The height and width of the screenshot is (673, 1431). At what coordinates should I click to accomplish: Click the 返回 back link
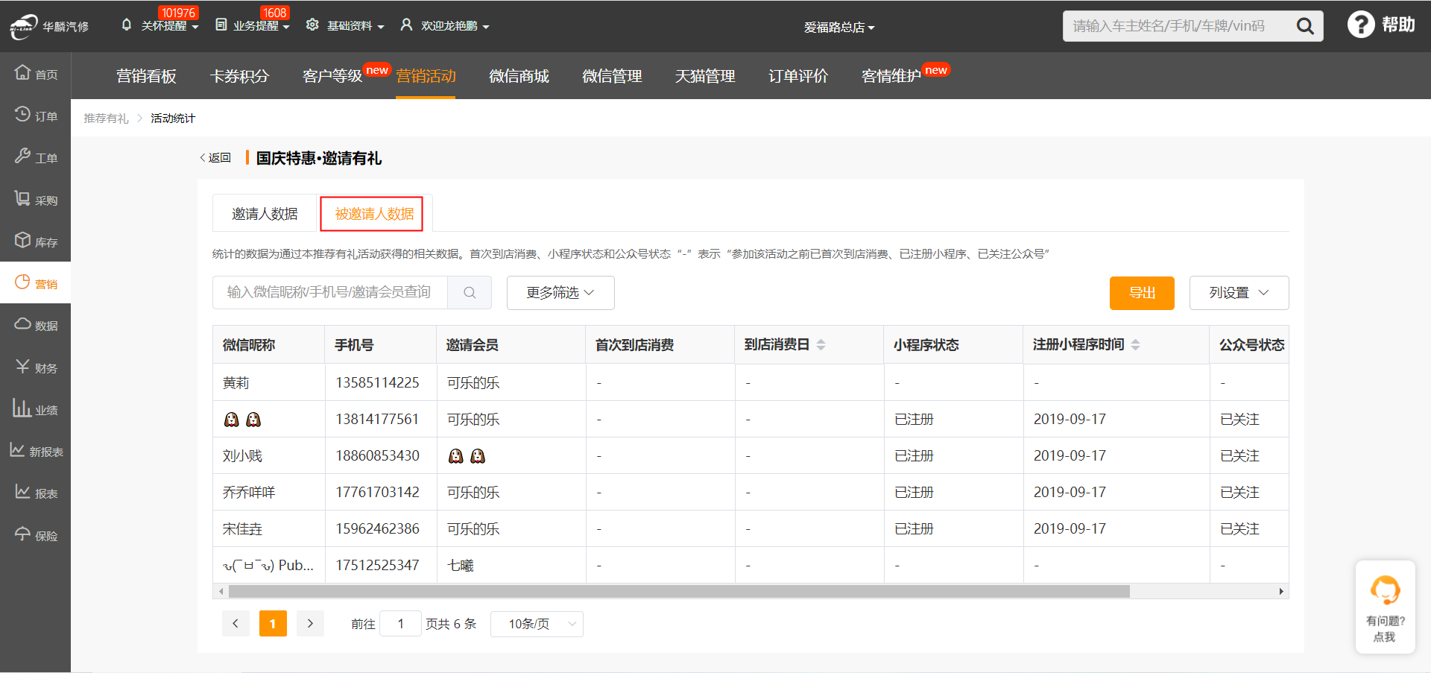coord(215,158)
